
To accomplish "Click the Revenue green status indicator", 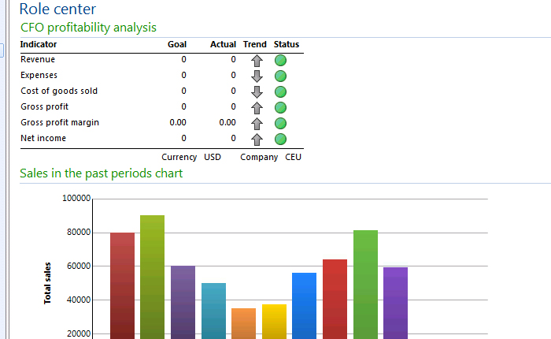I will pos(280,60).
